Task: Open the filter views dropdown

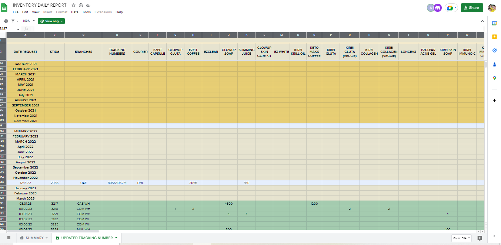Action: (15, 21)
